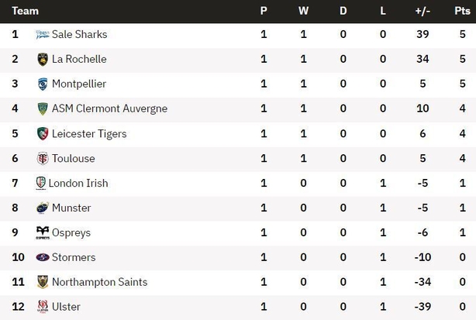Click the Toulouse club crest
Screen dimensions: 476x320
pyautogui.click(x=43, y=158)
